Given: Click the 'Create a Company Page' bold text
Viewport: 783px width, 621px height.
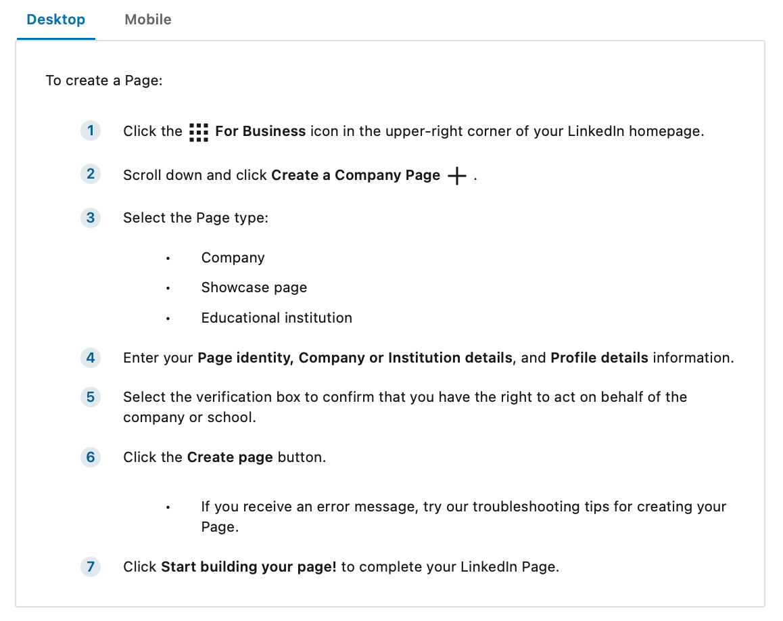Looking at the screenshot, I should (x=356, y=175).
